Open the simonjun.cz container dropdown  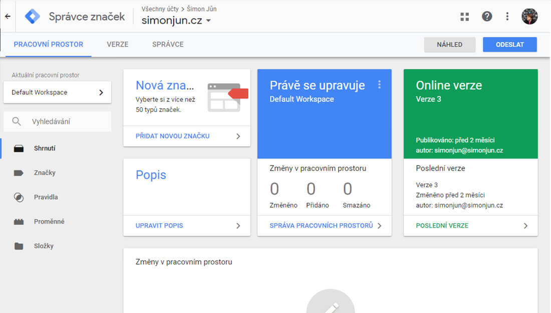(176, 21)
